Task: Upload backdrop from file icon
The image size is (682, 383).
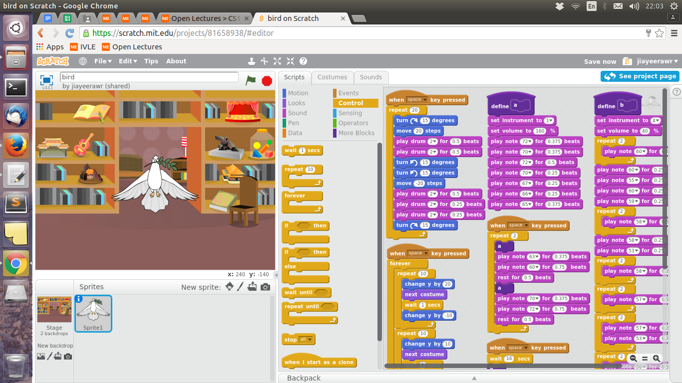Action: pyautogui.click(x=58, y=356)
